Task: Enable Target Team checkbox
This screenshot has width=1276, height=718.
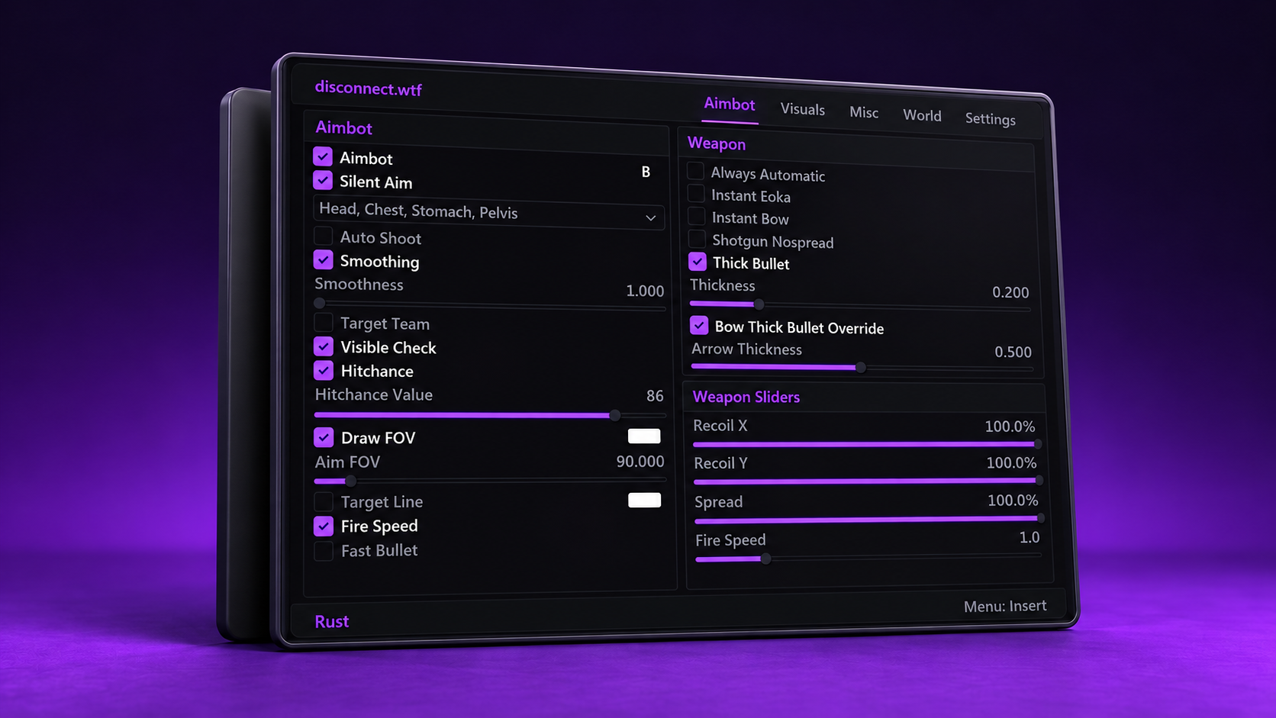Action: click(324, 322)
